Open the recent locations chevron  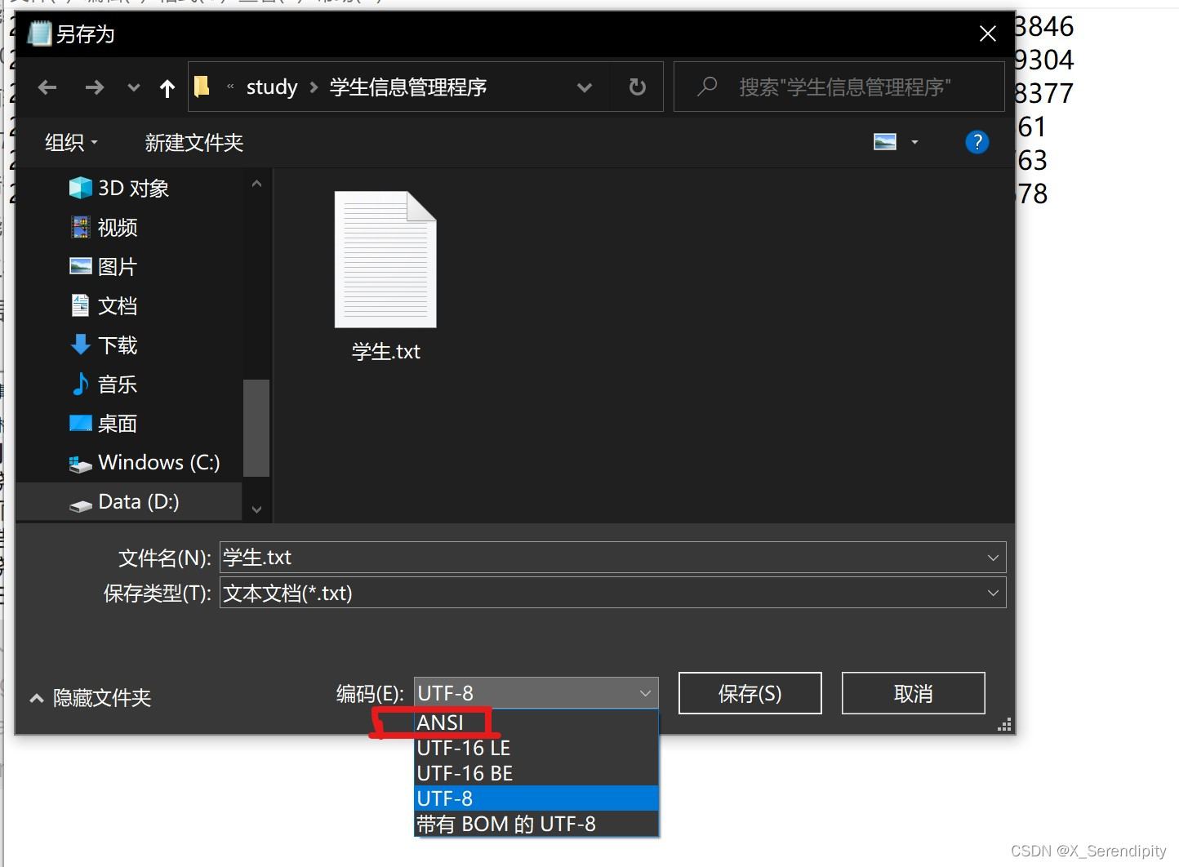click(134, 87)
